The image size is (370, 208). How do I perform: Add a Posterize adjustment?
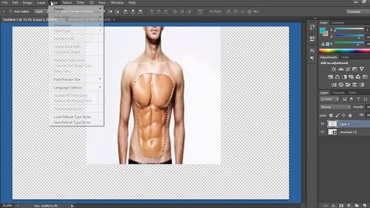click(x=341, y=84)
